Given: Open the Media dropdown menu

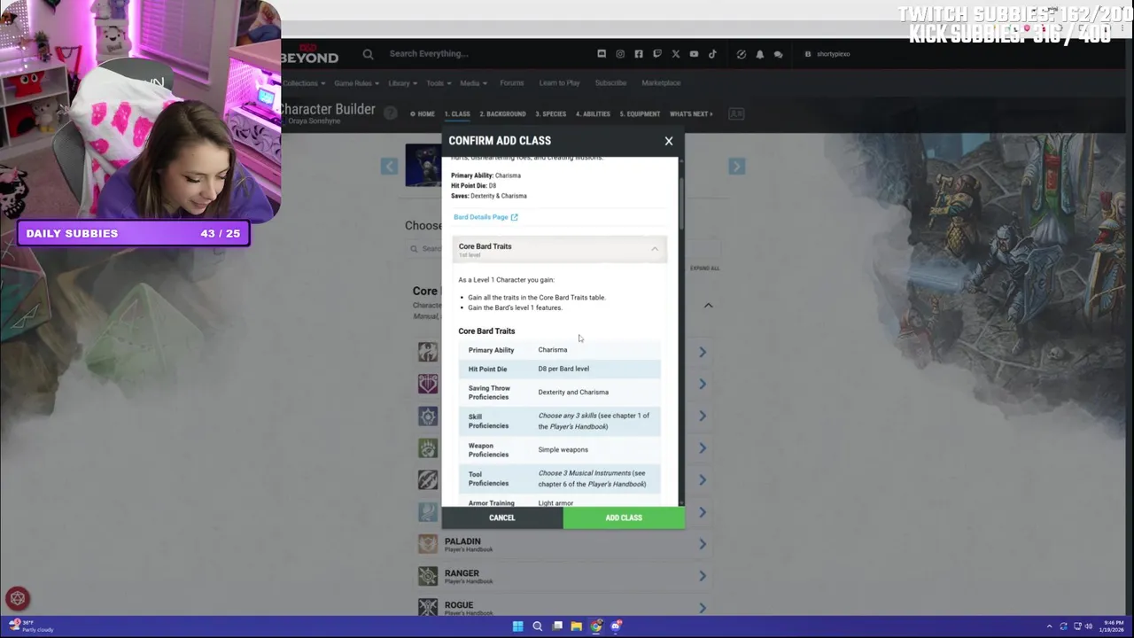Looking at the screenshot, I should (x=473, y=83).
